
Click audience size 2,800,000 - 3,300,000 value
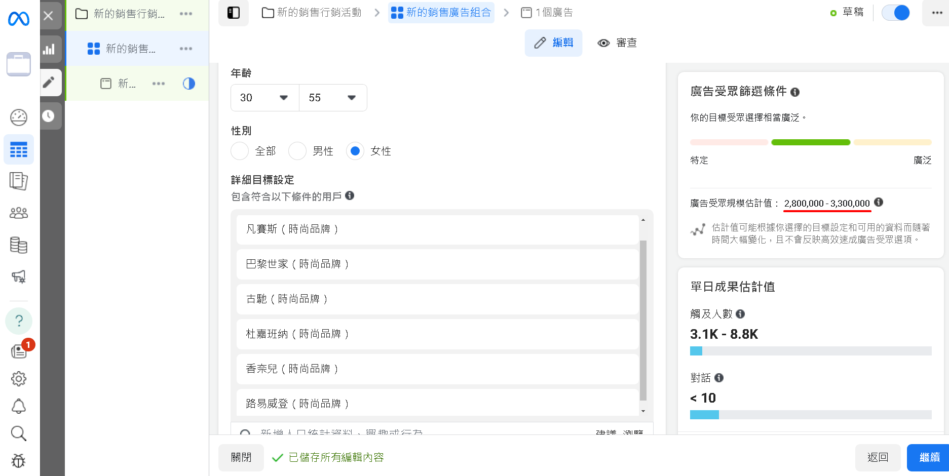tap(827, 204)
